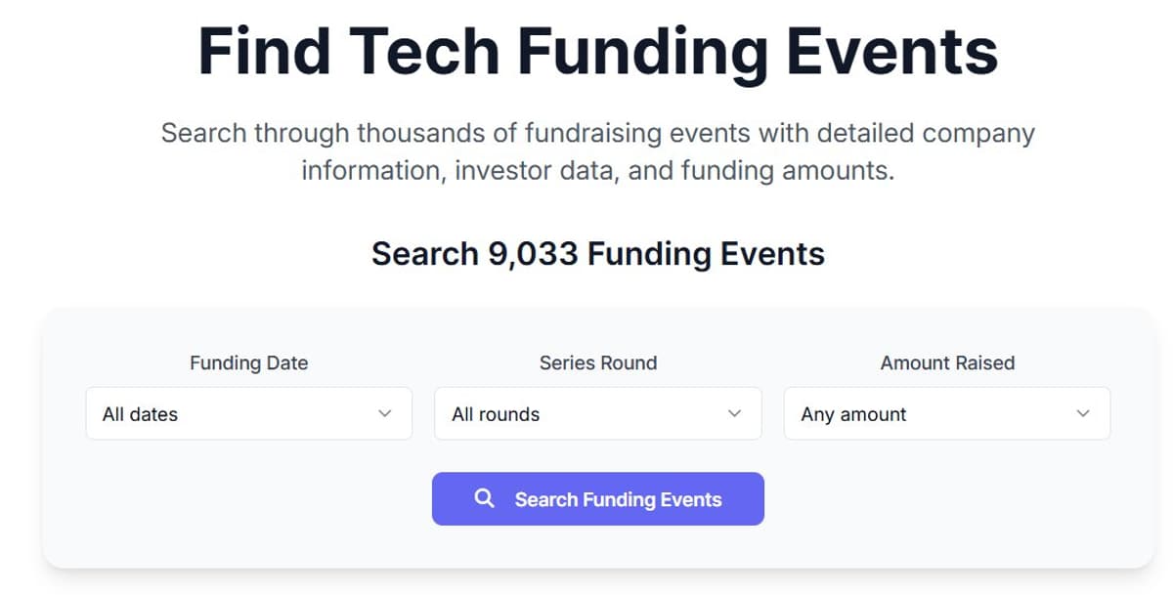Click the subtitle text about fundraising events

click(597, 151)
